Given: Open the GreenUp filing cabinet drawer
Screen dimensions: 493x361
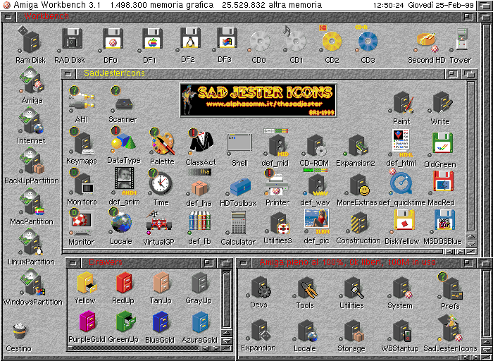Looking at the screenshot, I should click(x=123, y=323).
